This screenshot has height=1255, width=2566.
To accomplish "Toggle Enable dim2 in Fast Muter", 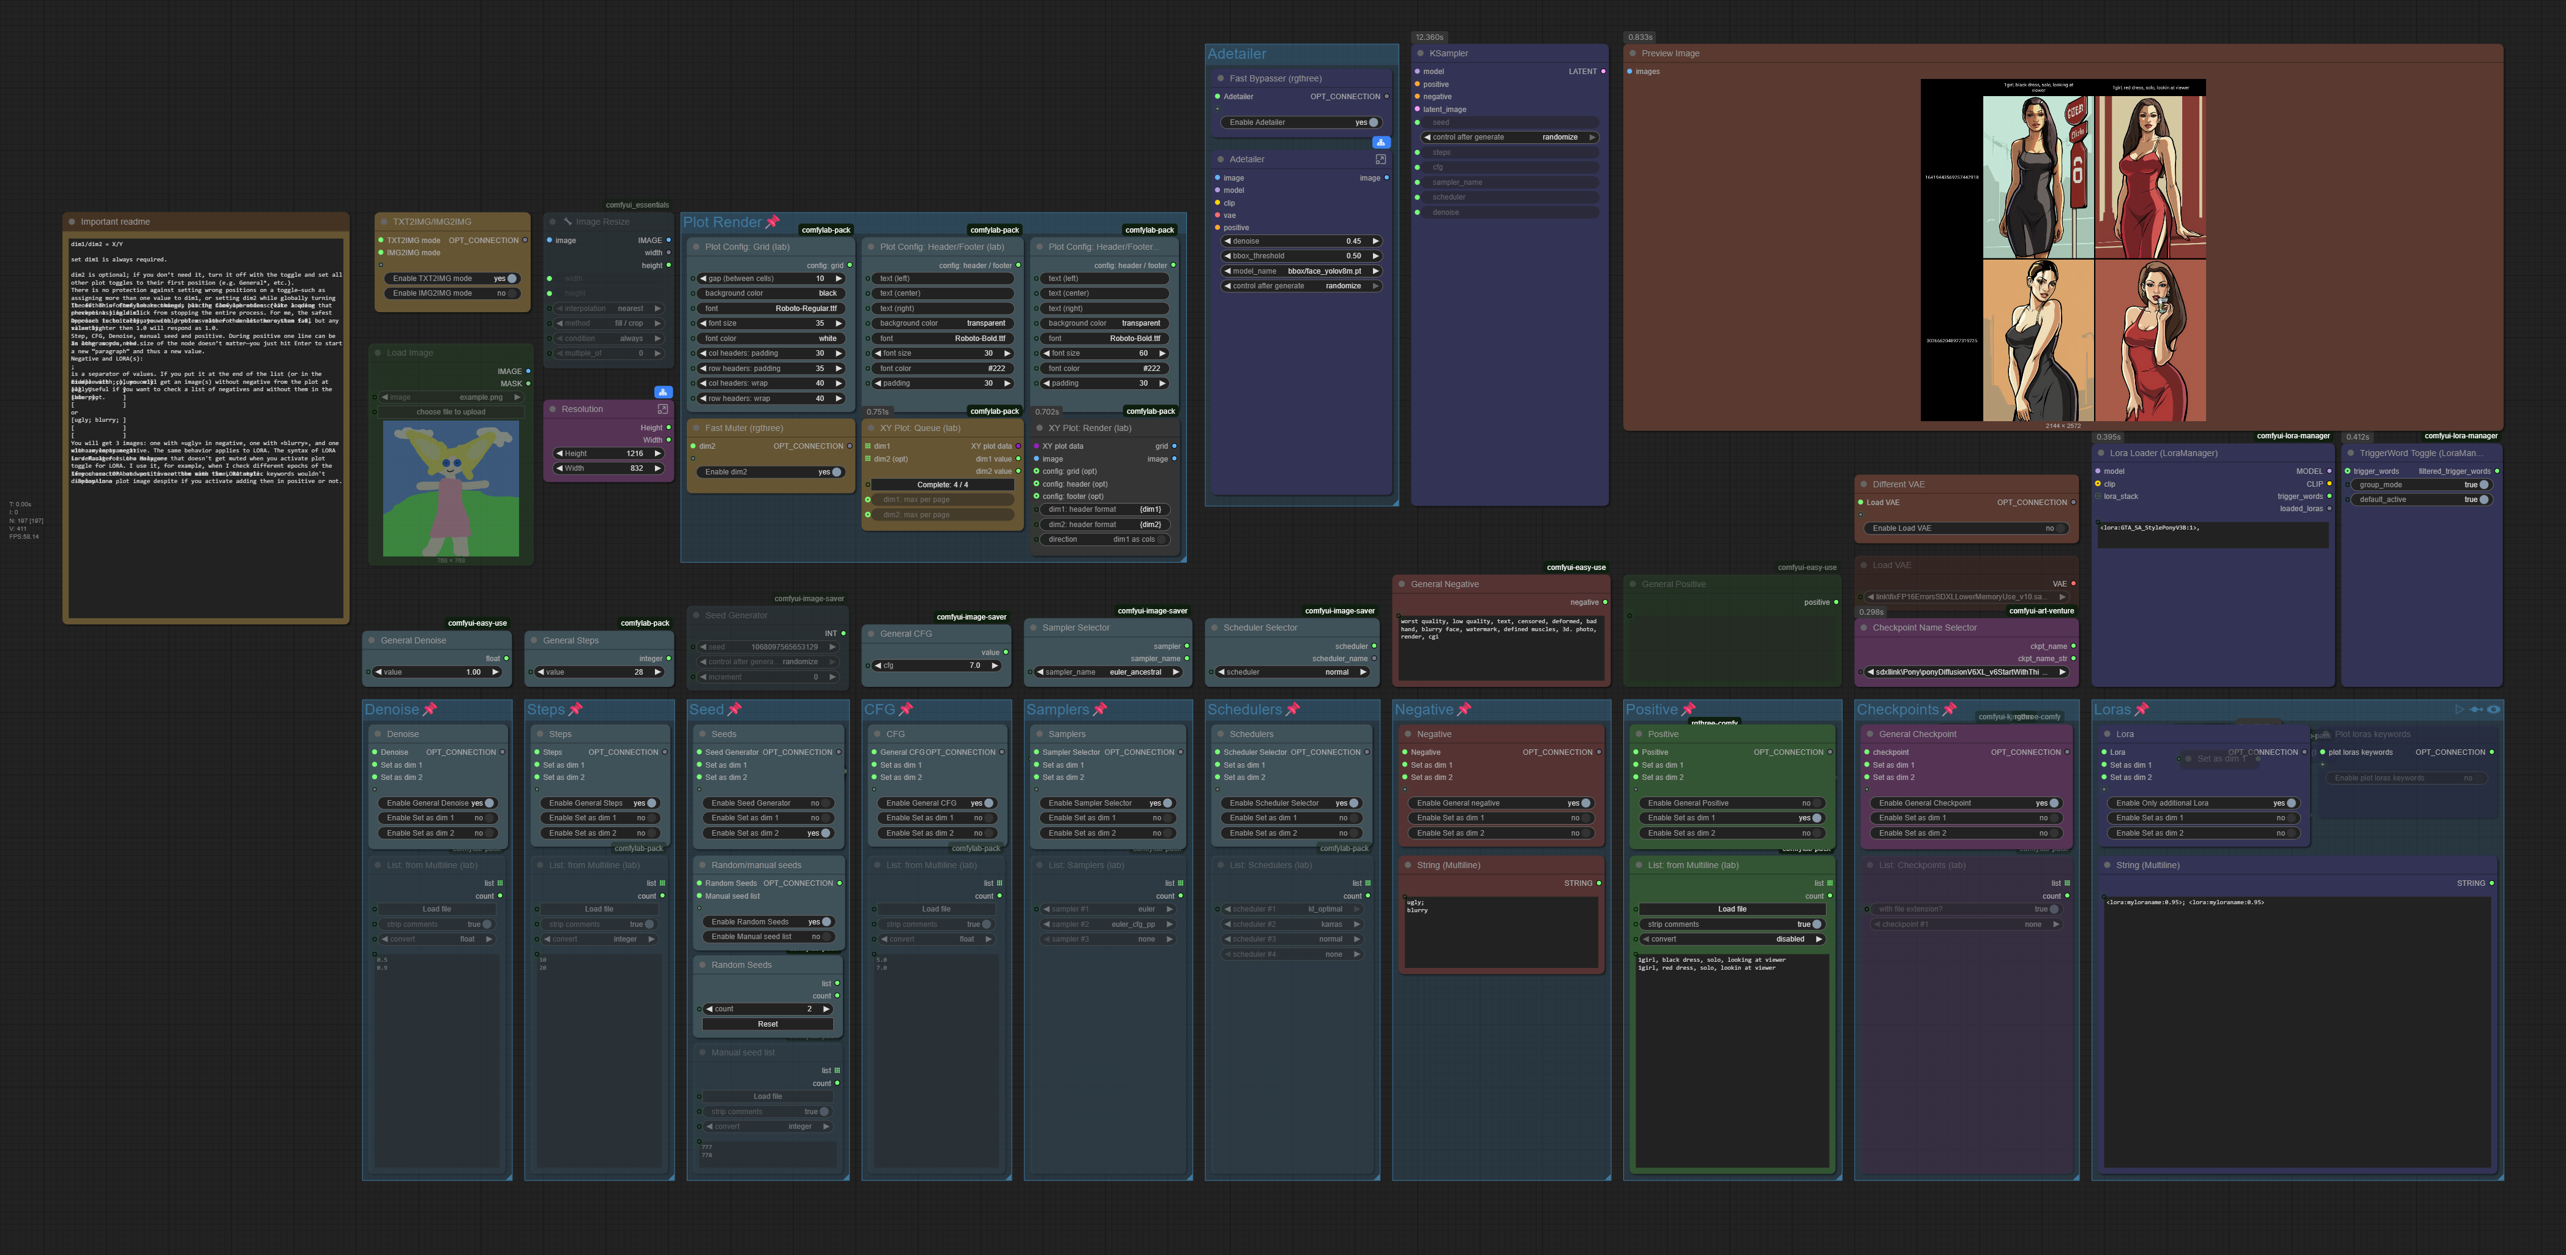I will pyautogui.click(x=770, y=472).
